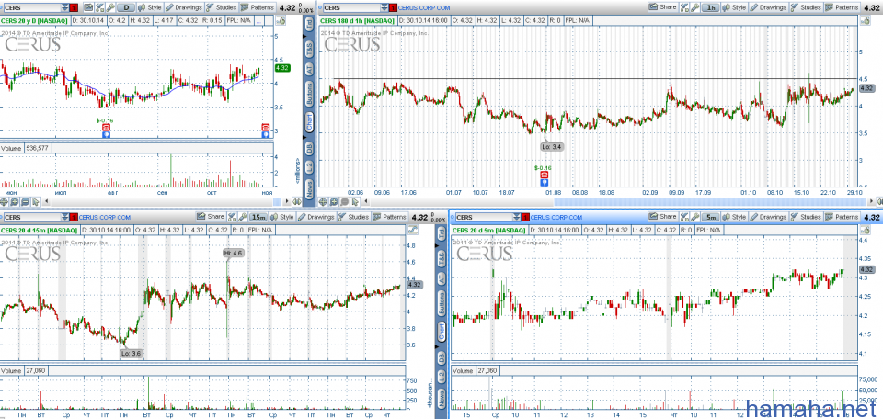883x419 pixels.
Task: Open Style menu in the 1h chart
Action: [734, 8]
